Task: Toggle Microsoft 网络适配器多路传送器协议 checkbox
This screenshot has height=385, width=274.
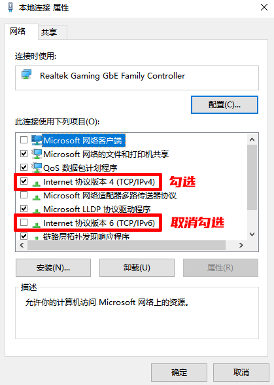Action: click(24, 195)
